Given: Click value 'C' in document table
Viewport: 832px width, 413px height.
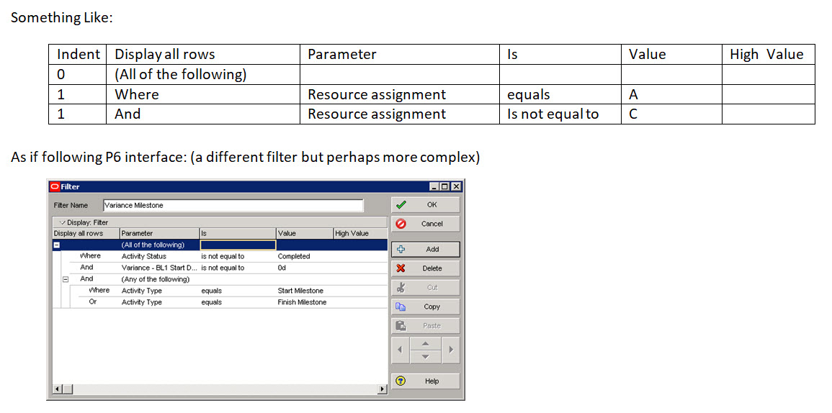Looking at the screenshot, I should click(633, 114).
